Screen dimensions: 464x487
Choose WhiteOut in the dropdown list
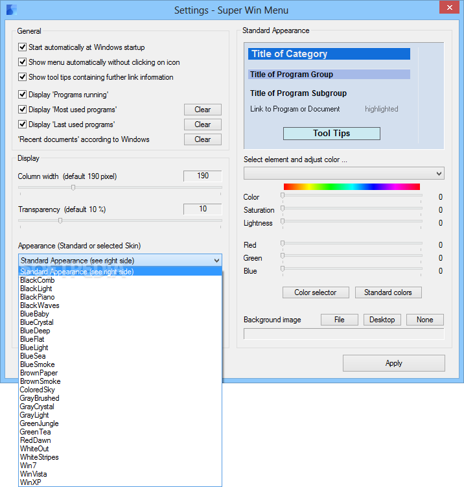tap(121, 449)
